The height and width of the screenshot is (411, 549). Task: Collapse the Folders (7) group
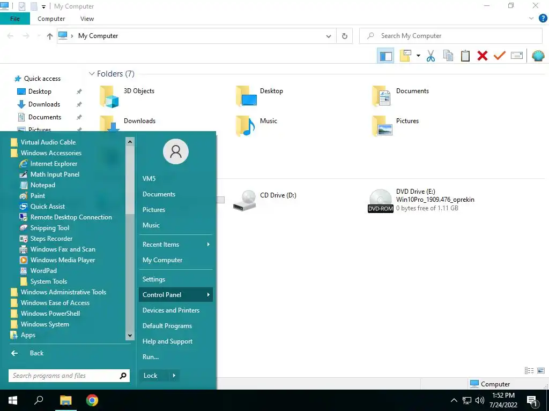click(92, 74)
